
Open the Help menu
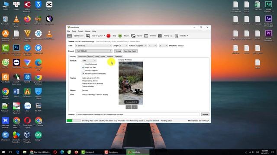pyautogui.click(x=94, y=31)
